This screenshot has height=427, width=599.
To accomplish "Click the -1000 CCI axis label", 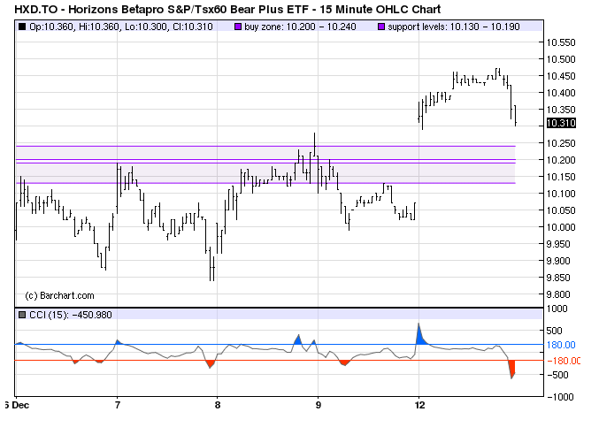I will [560, 397].
